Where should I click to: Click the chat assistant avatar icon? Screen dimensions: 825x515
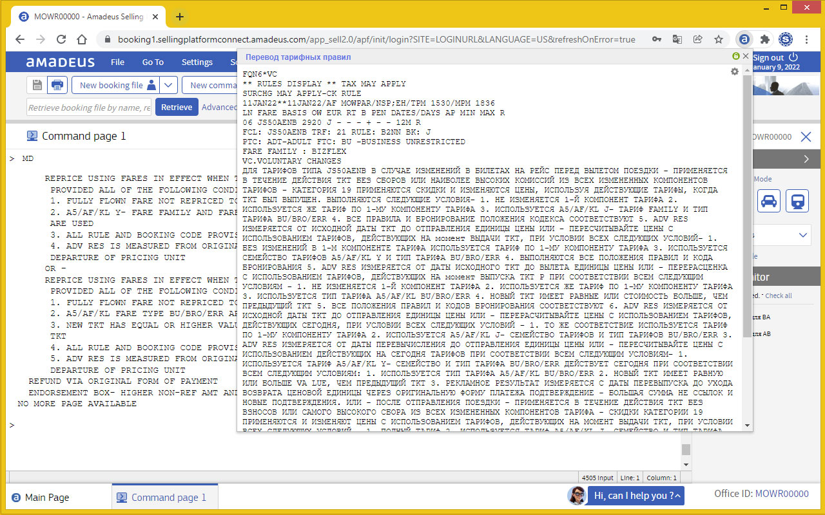tap(577, 495)
